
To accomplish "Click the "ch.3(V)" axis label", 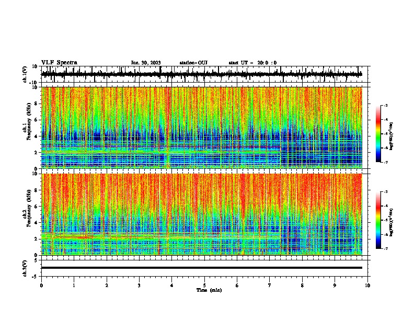I will 25,268.
